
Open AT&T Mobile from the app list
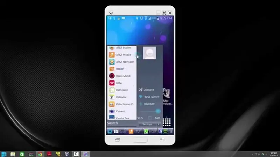[122, 55]
